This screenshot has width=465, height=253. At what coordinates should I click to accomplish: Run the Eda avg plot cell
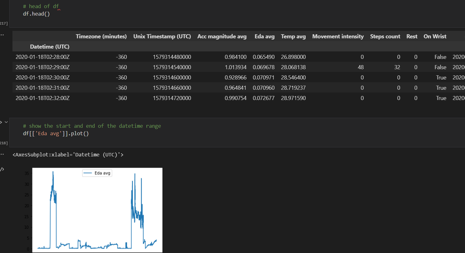1,122
